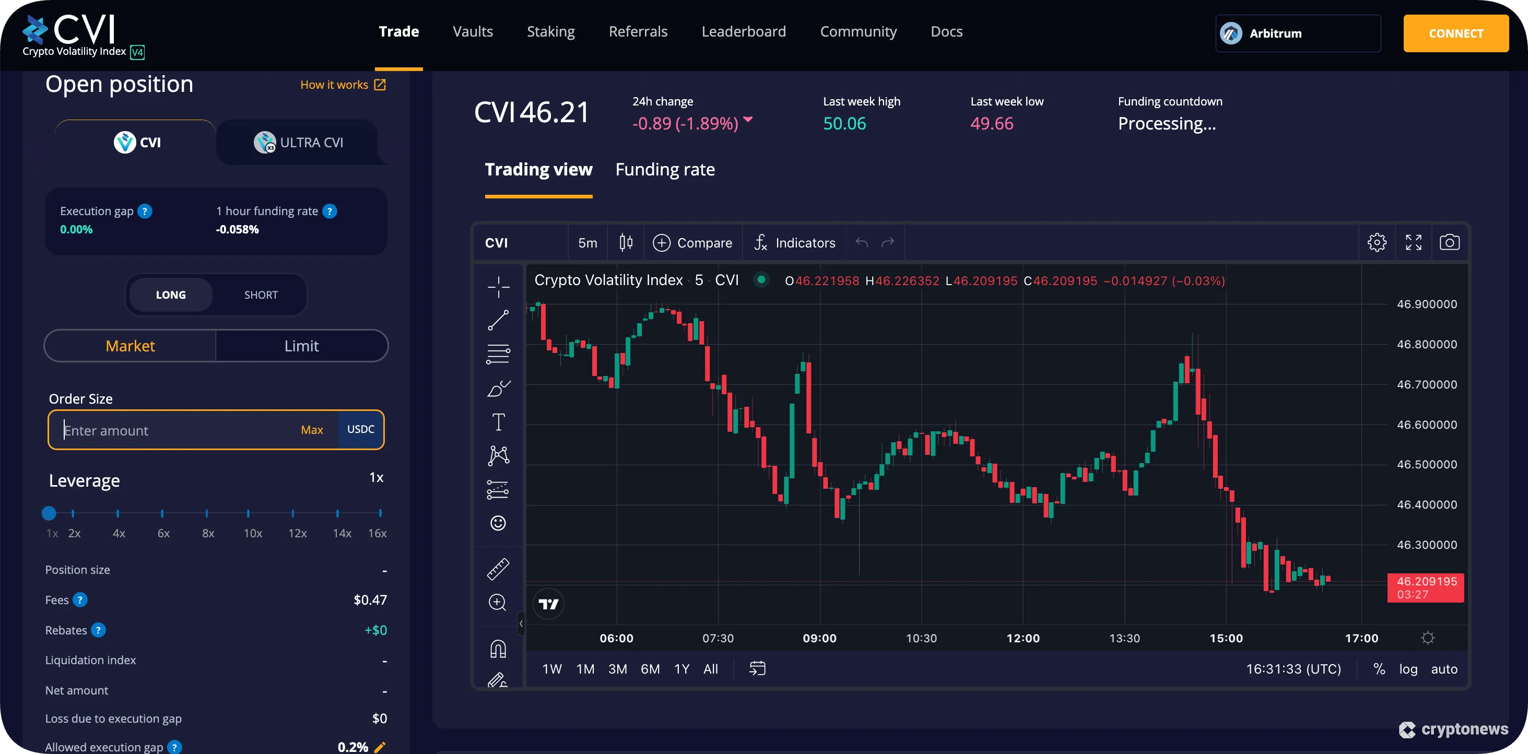The height and width of the screenshot is (754, 1528).
Task: Open the chart patterns tool
Action: (x=498, y=456)
